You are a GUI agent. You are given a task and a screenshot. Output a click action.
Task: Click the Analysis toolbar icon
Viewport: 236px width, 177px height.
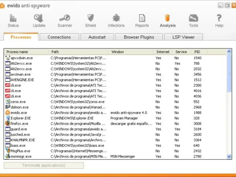167,18
